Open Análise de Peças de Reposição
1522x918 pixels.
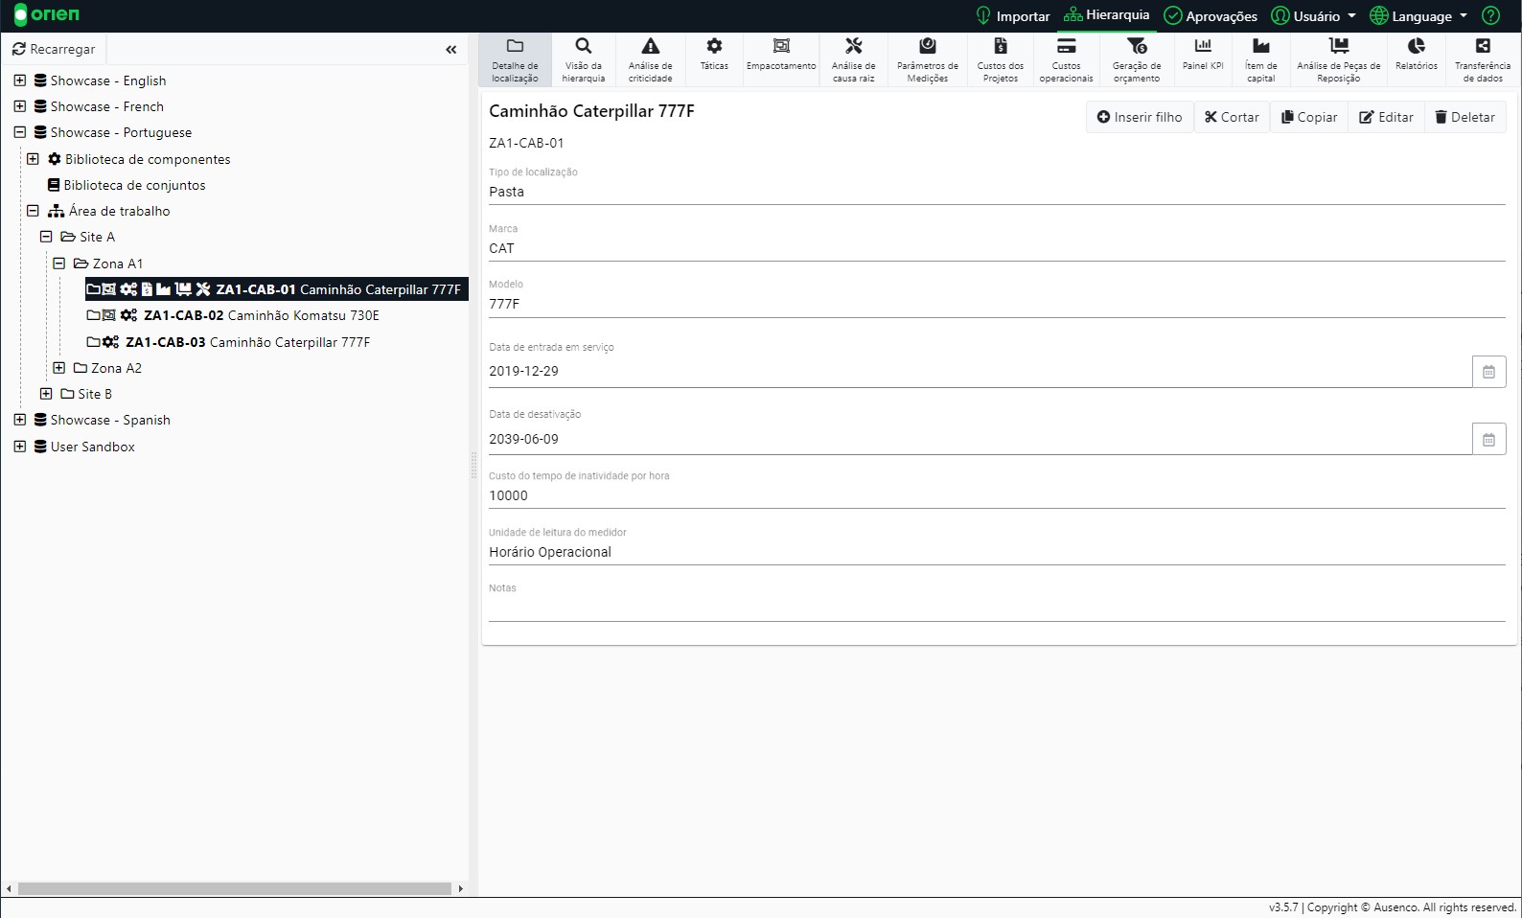1338,59
